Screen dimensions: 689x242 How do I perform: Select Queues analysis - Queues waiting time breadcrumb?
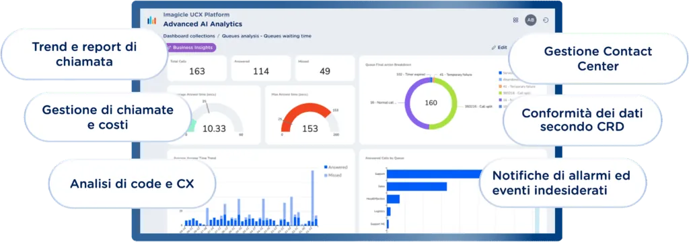266,36
